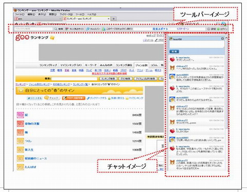
Task: Click the ブックマークする bookmark icon link
Action: point(97,98)
